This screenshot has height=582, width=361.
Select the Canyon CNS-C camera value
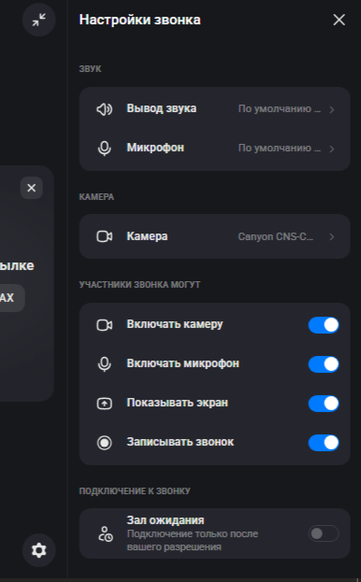coord(276,236)
